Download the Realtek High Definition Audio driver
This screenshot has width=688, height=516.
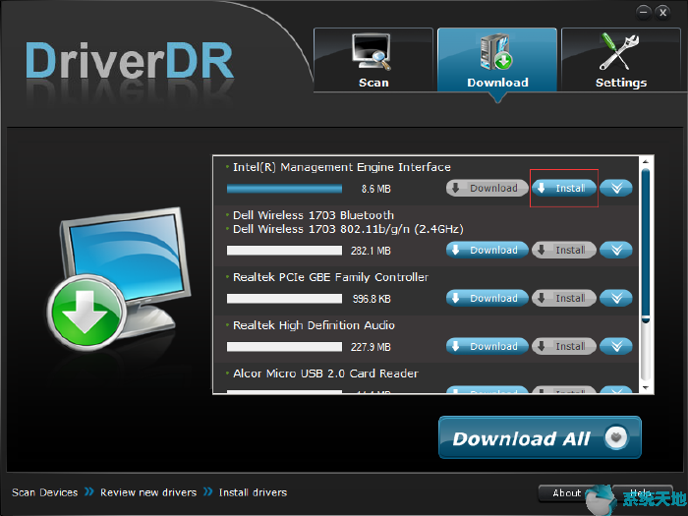pyautogui.click(x=487, y=346)
